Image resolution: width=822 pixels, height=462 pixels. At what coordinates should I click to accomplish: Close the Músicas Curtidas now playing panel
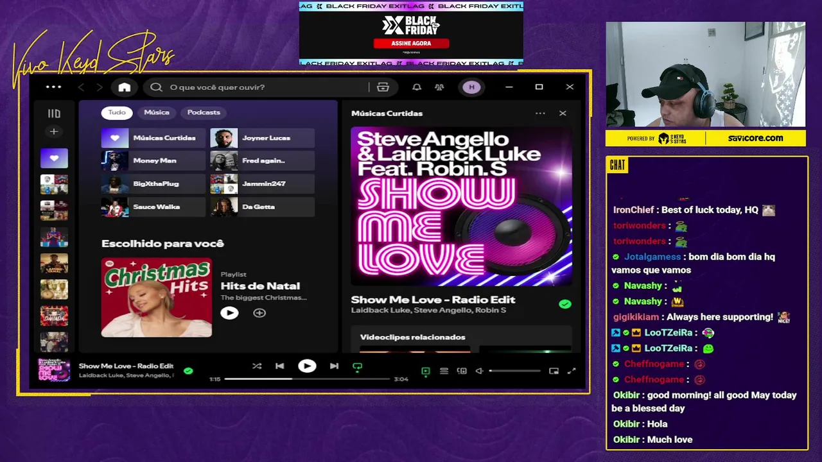coord(563,114)
